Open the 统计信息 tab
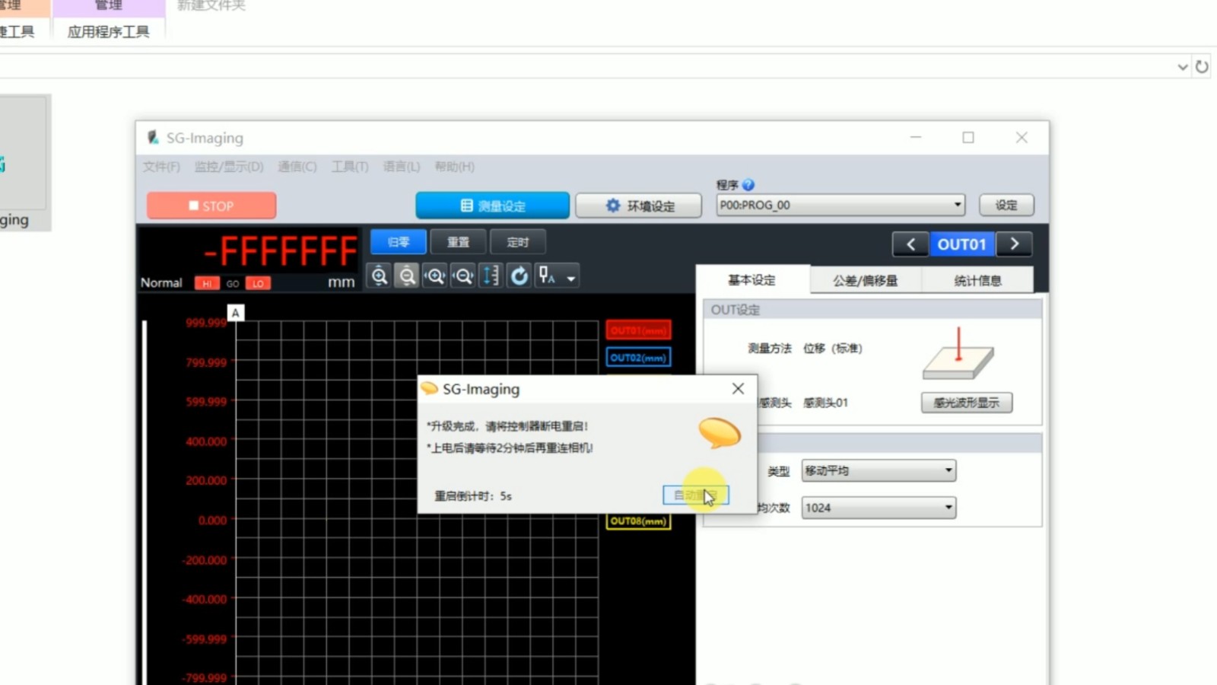Screen dimensions: 1217x685 [x=977, y=281]
